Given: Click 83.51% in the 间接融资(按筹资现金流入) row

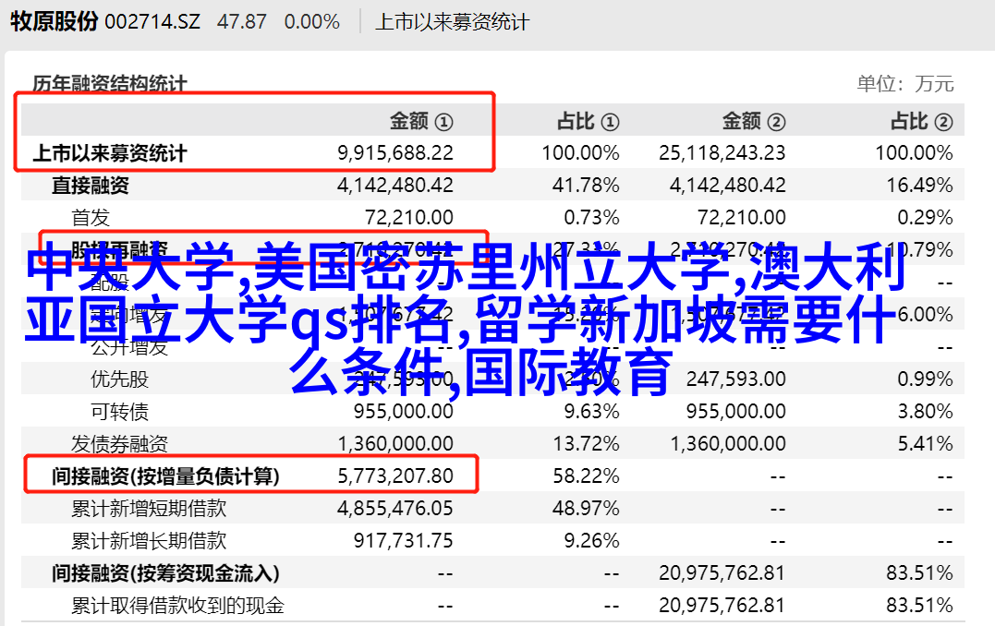Looking at the screenshot, I should point(920,573).
